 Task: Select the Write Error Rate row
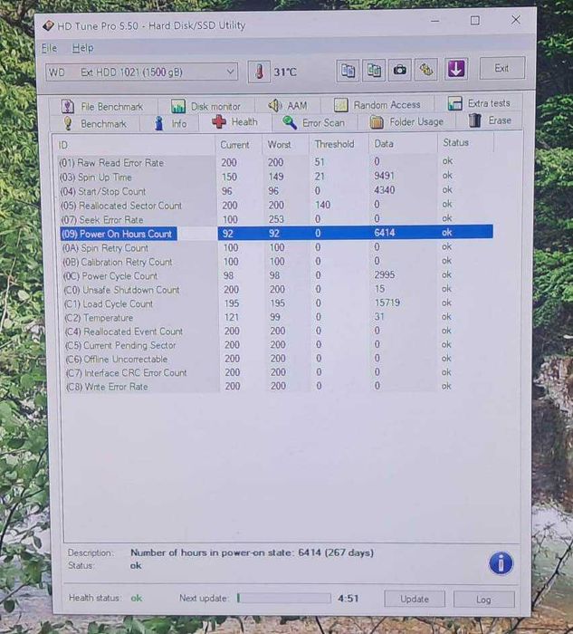click(x=279, y=387)
